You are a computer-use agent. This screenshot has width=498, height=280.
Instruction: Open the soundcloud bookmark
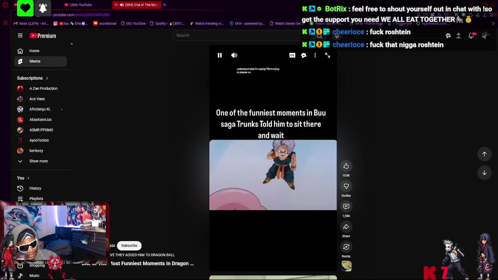(105, 23)
